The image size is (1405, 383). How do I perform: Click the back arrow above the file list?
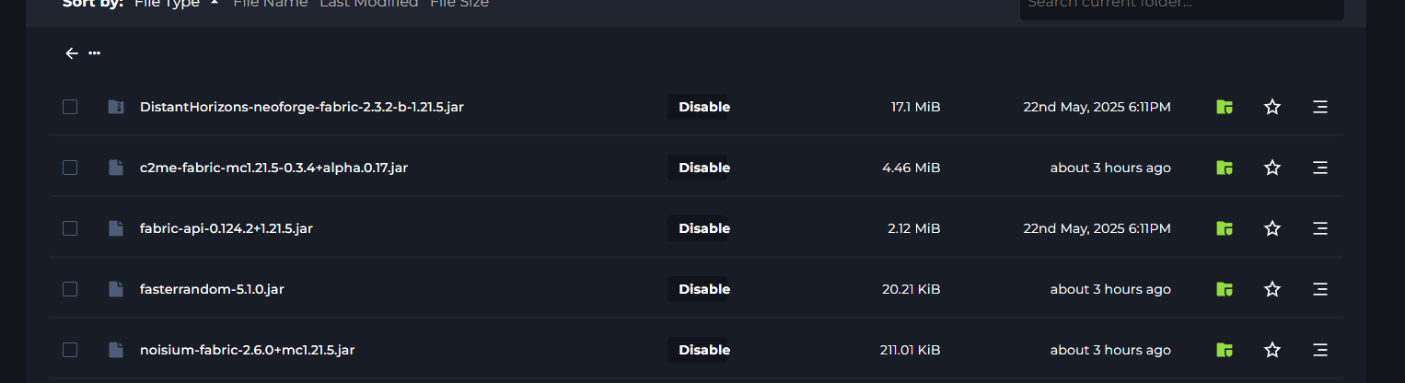coord(72,53)
